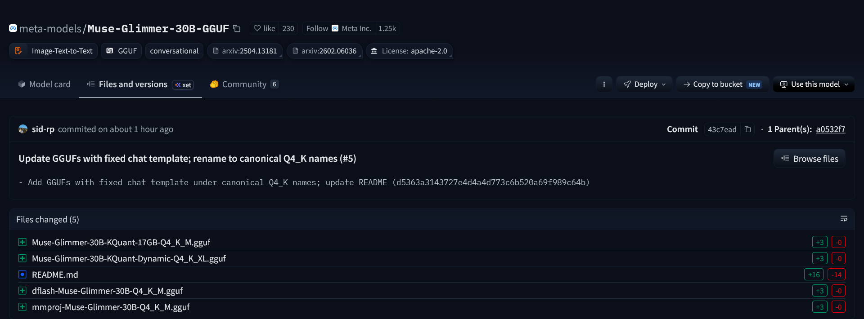Open Muse-Glimmer-30B-KQuant-Dynamic-Q4_K_XL.gguf file diff

(x=129, y=258)
